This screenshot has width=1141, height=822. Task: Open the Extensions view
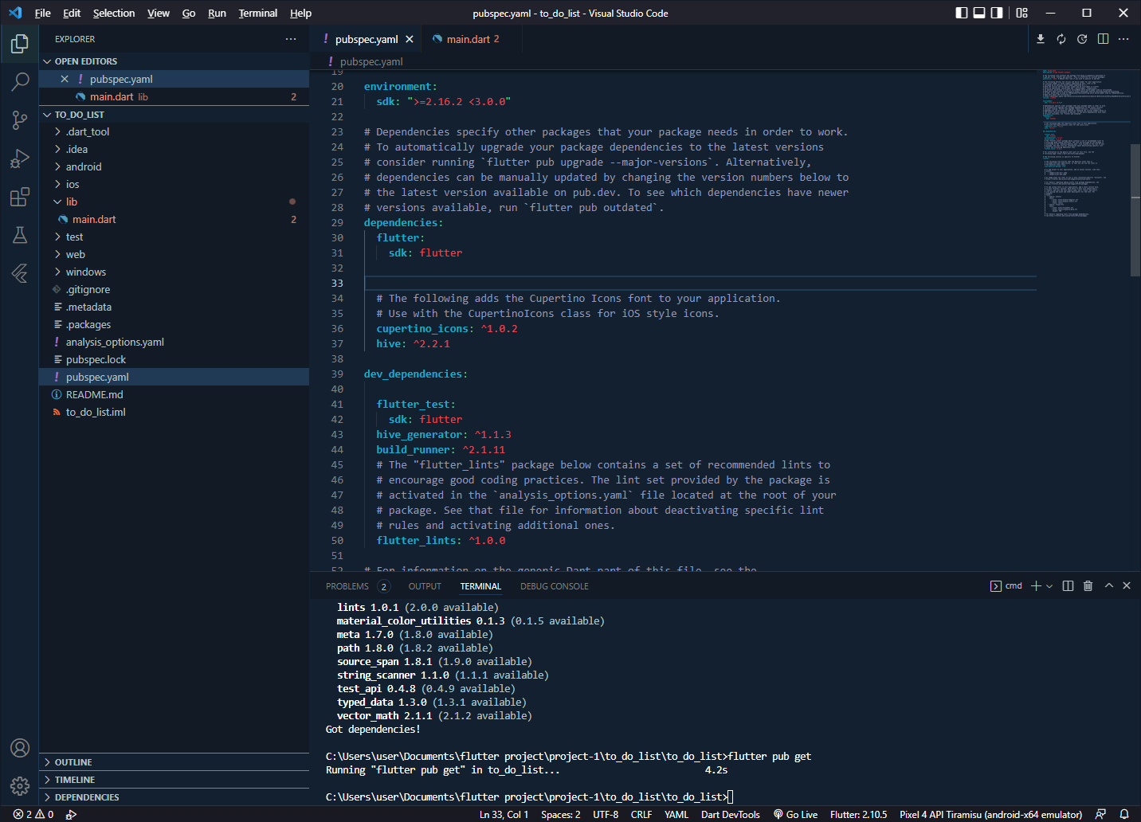click(x=20, y=197)
